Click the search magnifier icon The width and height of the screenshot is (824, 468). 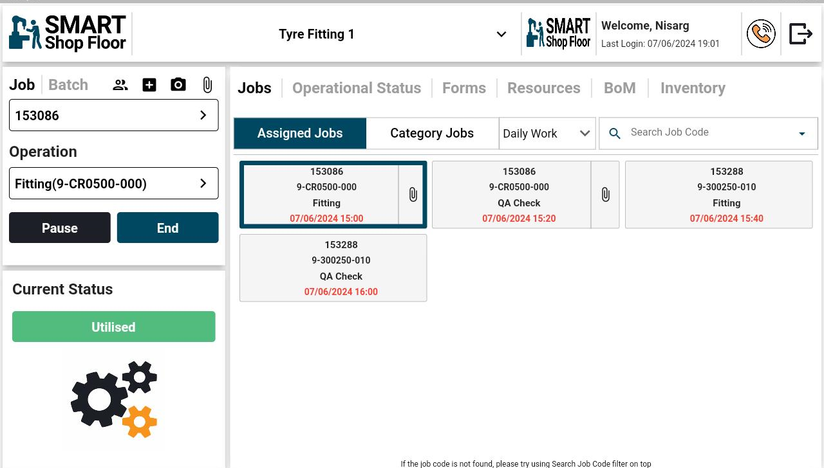click(615, 133)
